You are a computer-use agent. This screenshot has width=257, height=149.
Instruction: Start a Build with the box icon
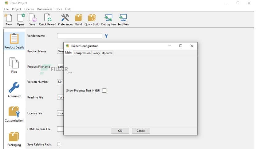[78, 20]
